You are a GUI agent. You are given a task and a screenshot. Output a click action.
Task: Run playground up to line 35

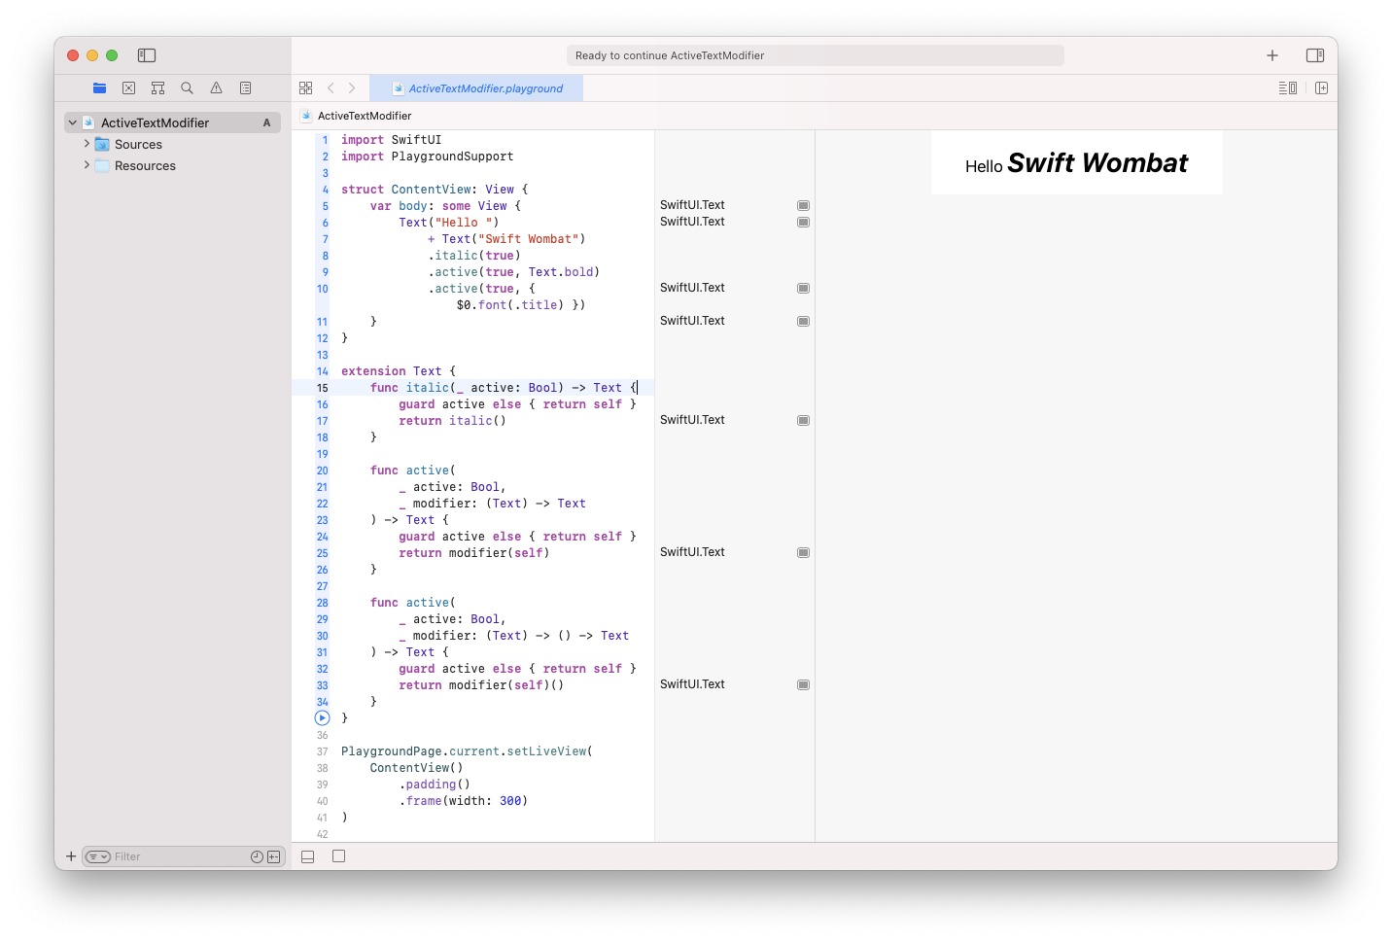click(323, 717)
